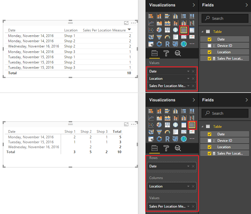
Task: Uncheck Date field in lower Fields pane
Action: pos(210,134)
